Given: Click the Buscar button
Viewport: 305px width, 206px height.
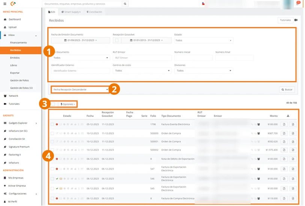Looking at the screenshot, I should [x=287, y=89].
